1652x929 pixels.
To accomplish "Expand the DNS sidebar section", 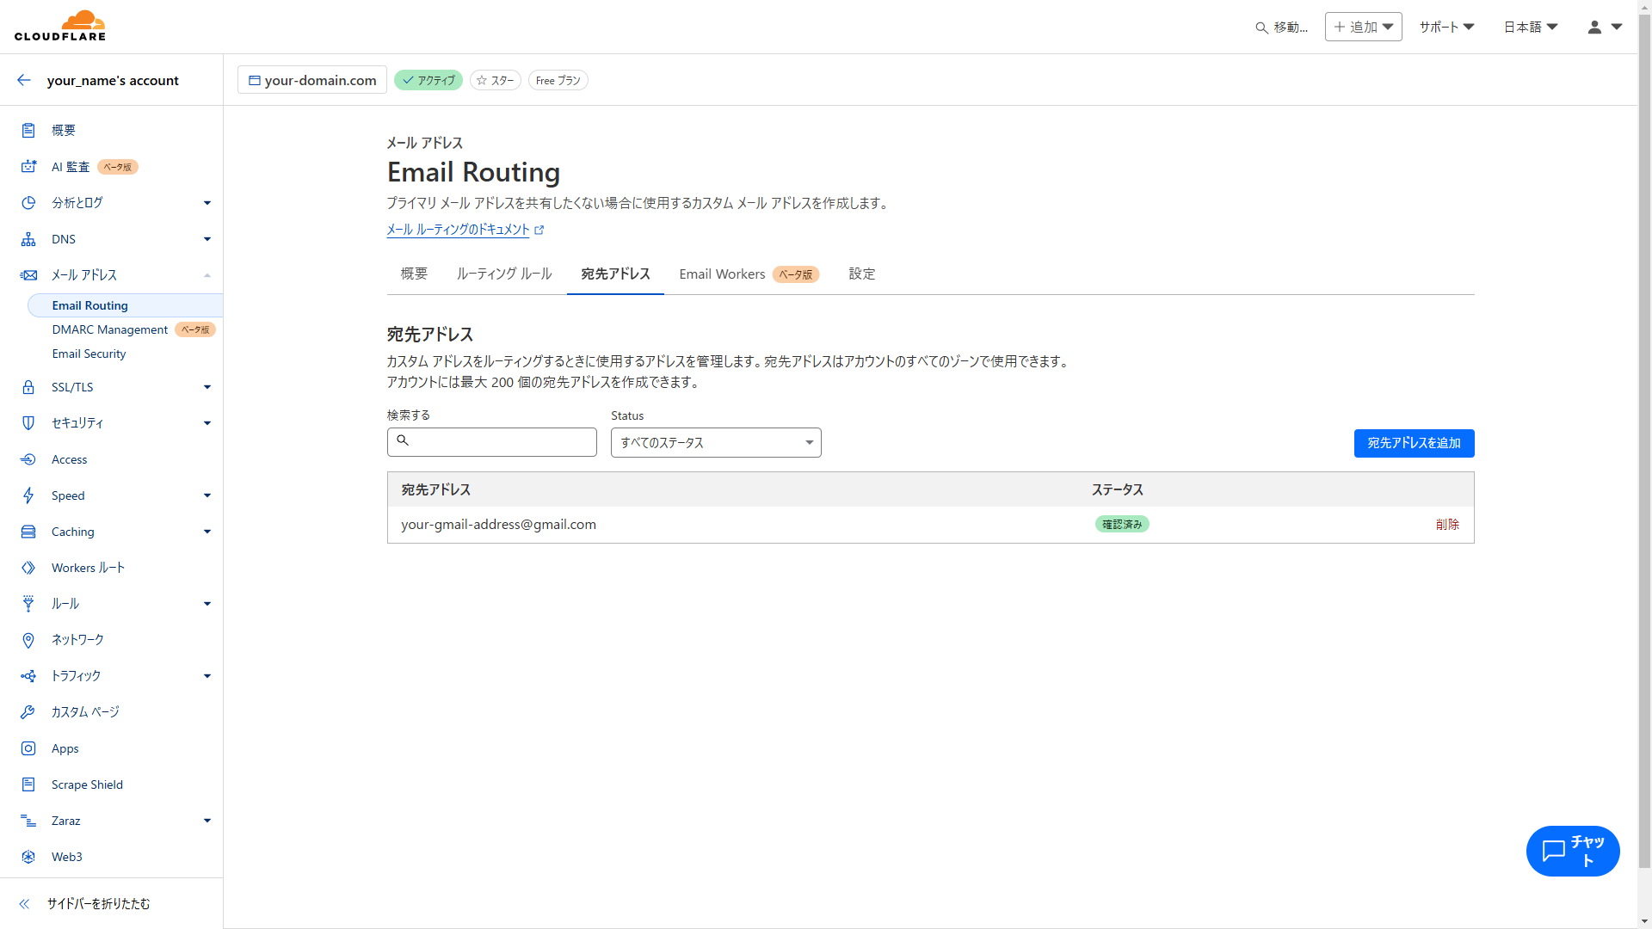I will (x=206, y=239).
